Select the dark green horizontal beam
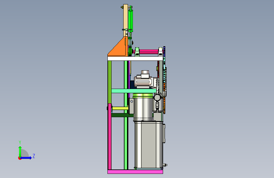 tap(122, 115)
